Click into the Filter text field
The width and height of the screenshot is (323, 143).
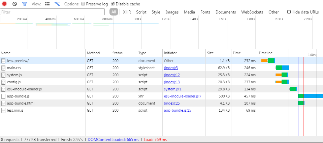coord(52,12)
